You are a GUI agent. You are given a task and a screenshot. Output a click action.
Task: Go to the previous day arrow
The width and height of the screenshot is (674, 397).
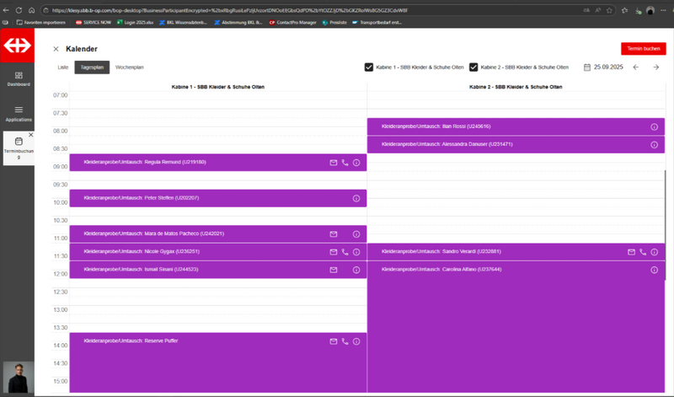coord(636,67)
